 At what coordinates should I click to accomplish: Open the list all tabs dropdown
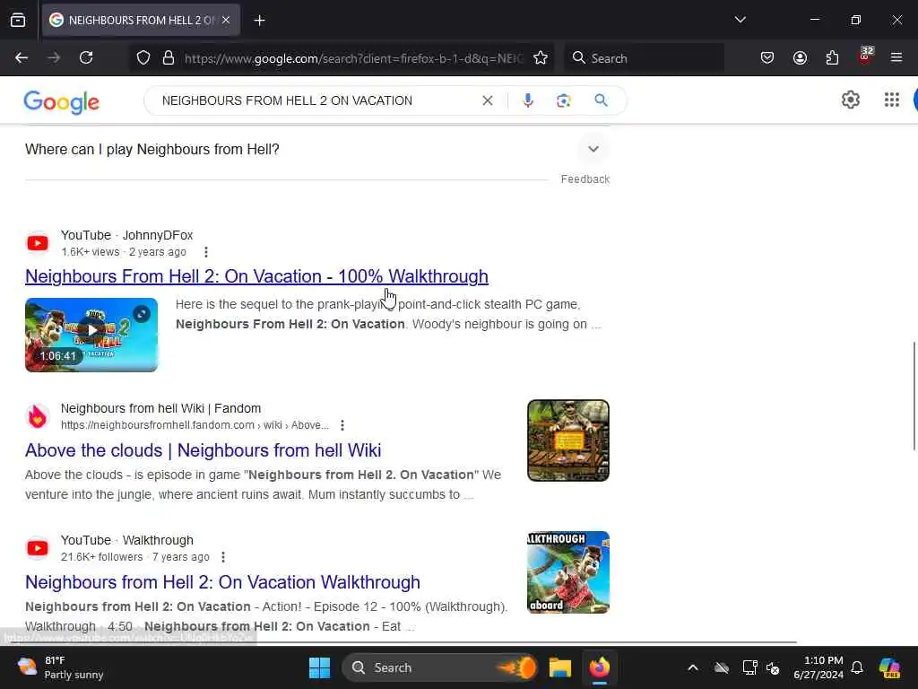pos(740,20)
